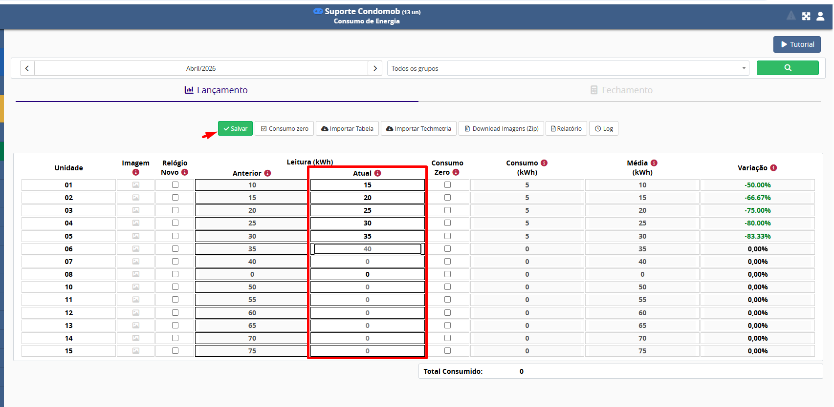834x407 pixels.
Task: Open the Todos os grupos dropdown
Action: pos(568,68)
